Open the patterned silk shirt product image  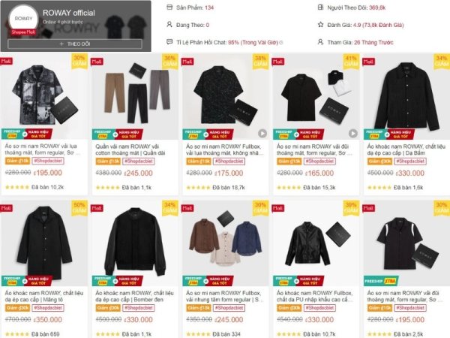(x=44, y=96)
